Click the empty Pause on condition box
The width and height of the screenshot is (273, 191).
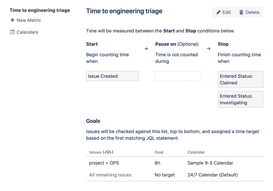(x=178, y=76)
